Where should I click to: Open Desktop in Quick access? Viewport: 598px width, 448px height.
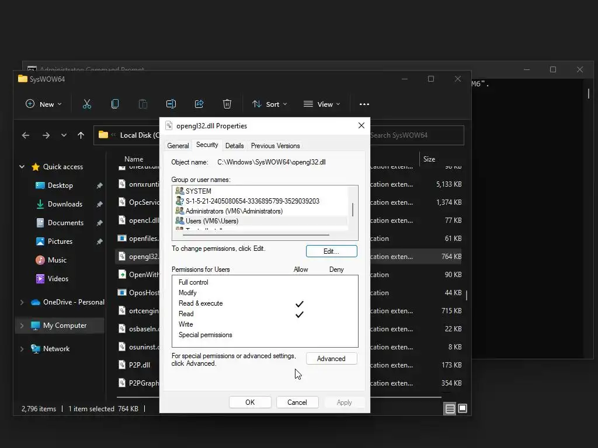pyautogui.click(x=60, y=185)
